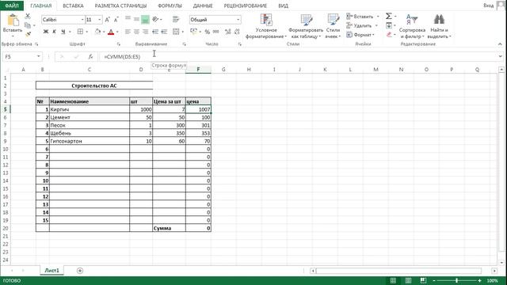Click the fill color bucket icon
Screen dimensions: 507x285
pyautogui.click(x=97, y=32)
